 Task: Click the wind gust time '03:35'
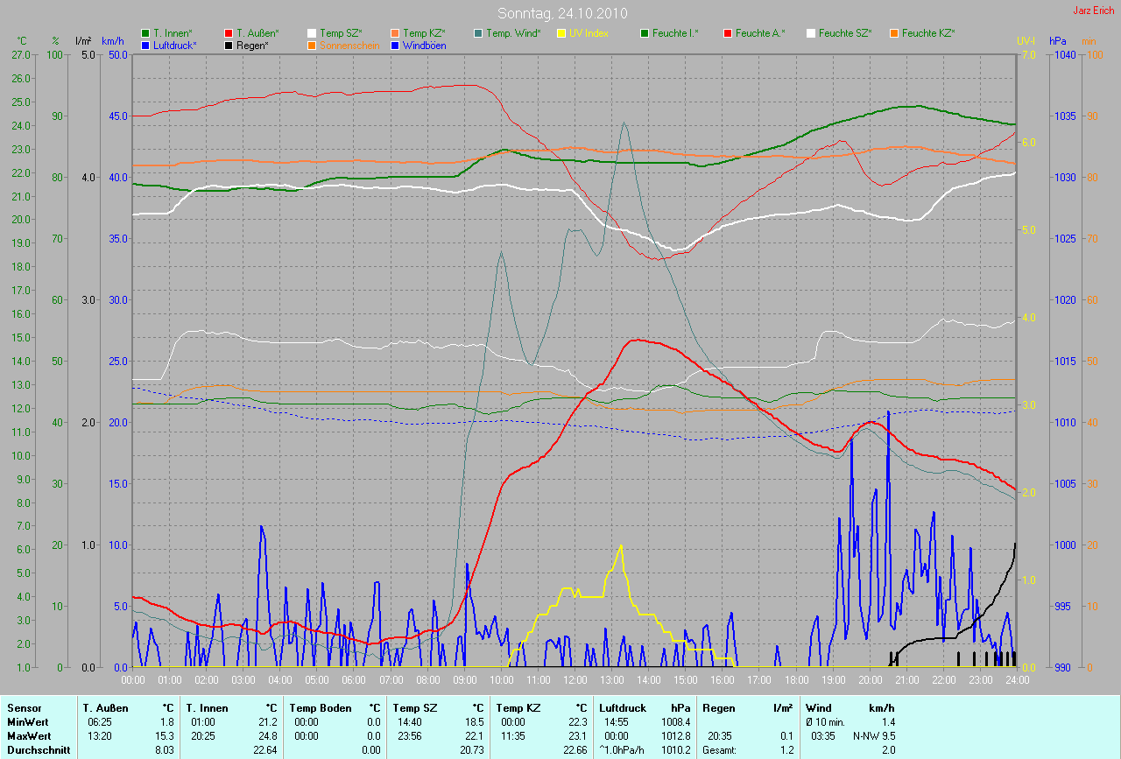pyautogui.click(x=825, y=735)
